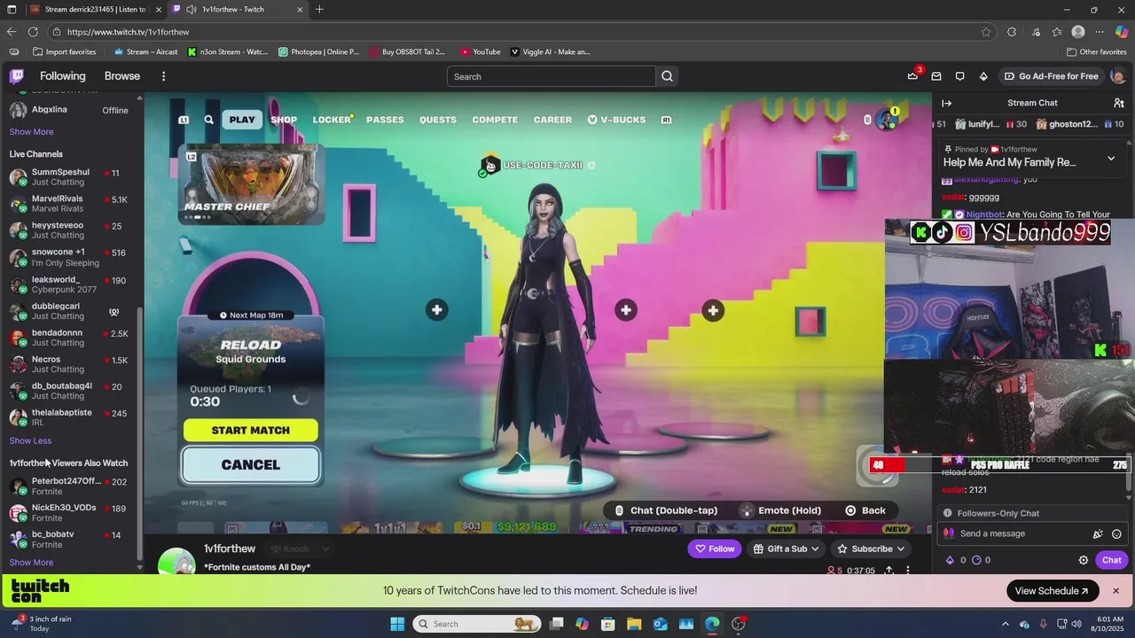The image size is (1135, 638).
Task: Unmute the tab audio speaker icon
Action: (192, 10)
